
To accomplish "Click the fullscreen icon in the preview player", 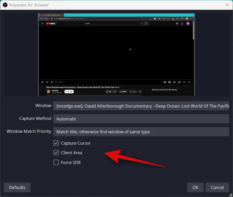I will 189,82.
